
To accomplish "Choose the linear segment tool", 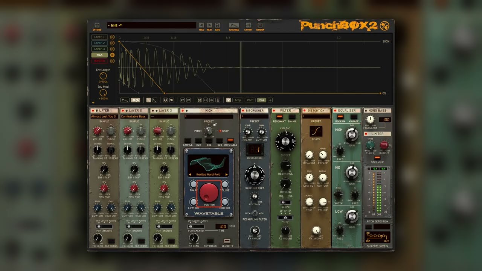I will [148, 100].
